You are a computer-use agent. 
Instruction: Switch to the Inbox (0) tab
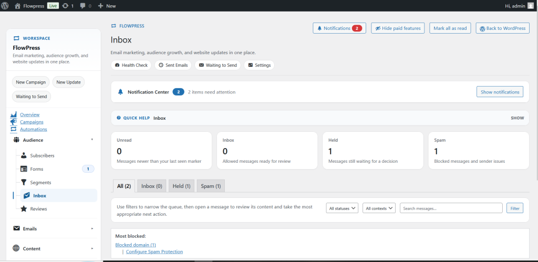coord(152,186)
